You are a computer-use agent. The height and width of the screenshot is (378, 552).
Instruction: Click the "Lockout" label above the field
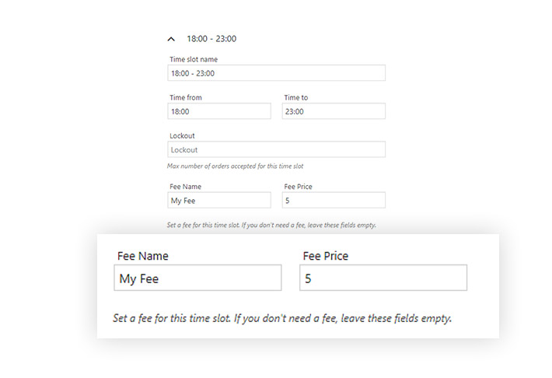pyautogui.click(x=182, y=135)
